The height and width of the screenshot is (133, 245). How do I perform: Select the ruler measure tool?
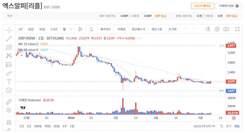9,102
